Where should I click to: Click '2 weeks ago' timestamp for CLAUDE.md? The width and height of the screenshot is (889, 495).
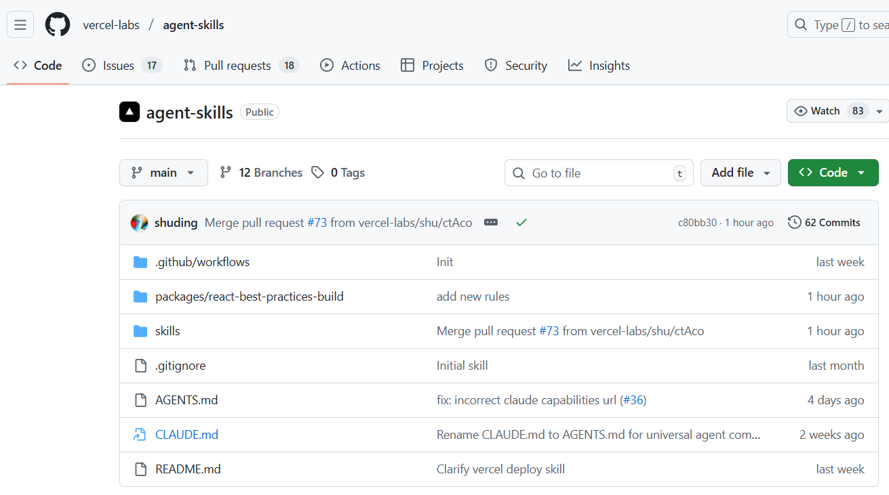pos(831,435)
